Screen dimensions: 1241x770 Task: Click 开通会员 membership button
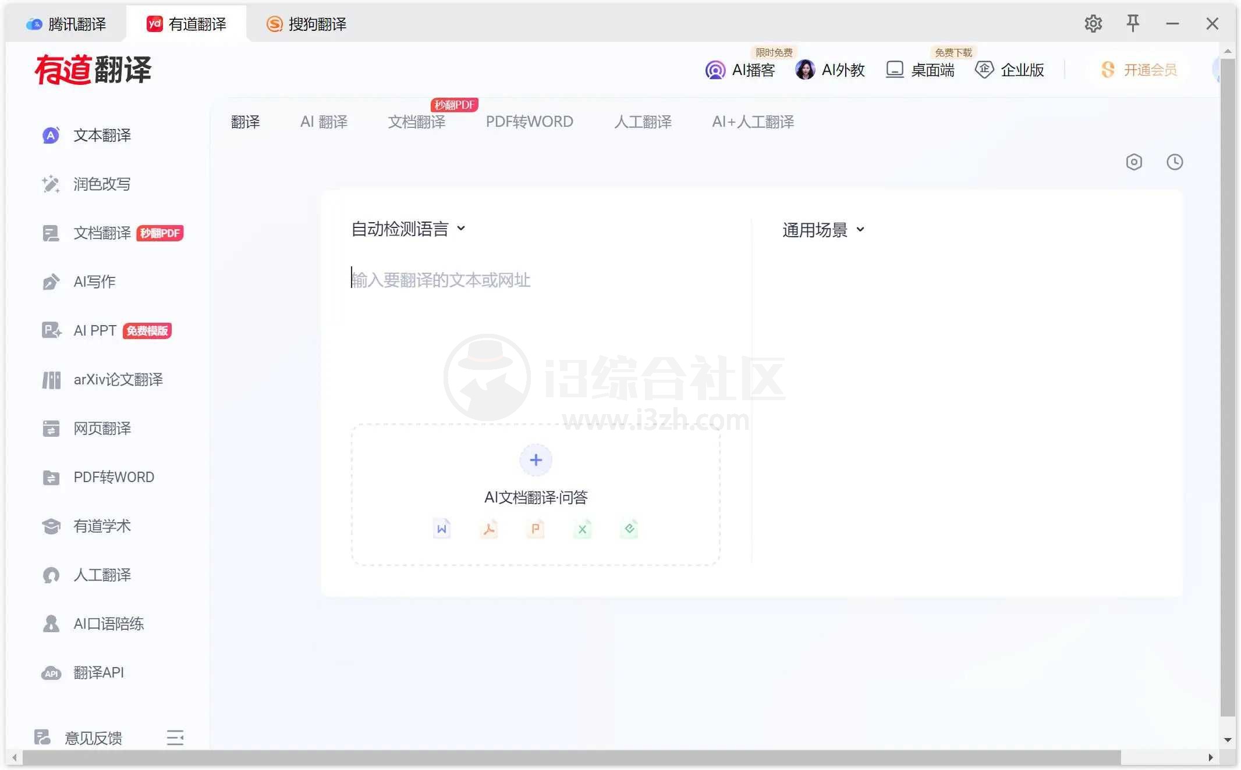click(1139, 70)
